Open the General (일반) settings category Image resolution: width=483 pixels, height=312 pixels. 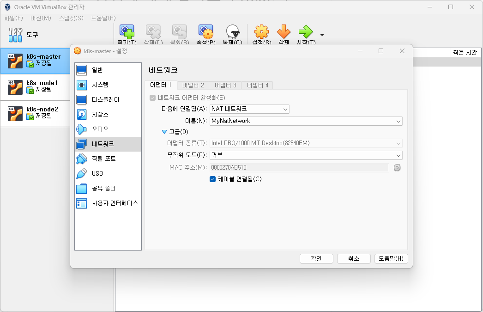[108, 70]
